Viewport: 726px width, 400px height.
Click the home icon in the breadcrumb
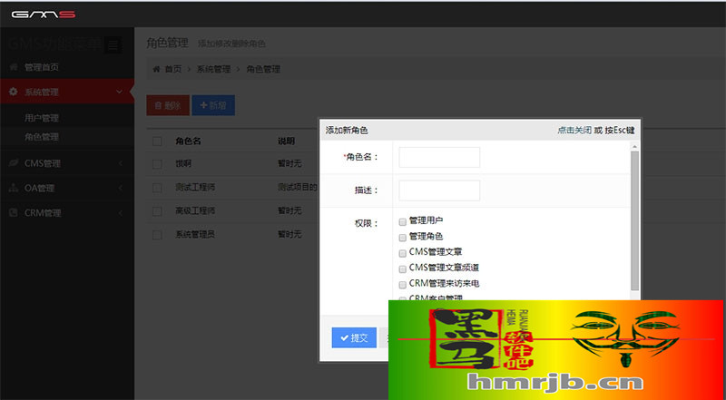(156, 69)
